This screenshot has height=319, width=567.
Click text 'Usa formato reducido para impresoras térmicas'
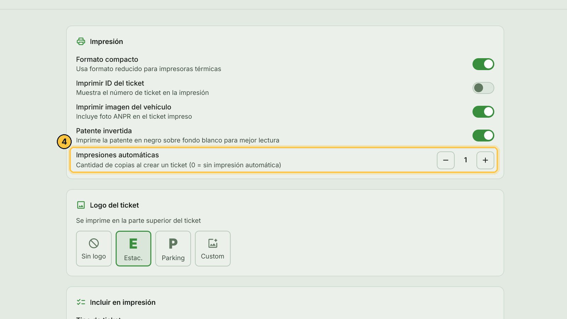(148, 69)
